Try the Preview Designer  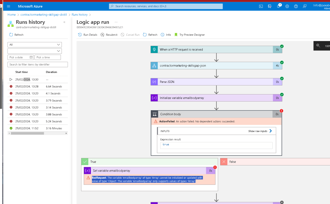(189, 35)
